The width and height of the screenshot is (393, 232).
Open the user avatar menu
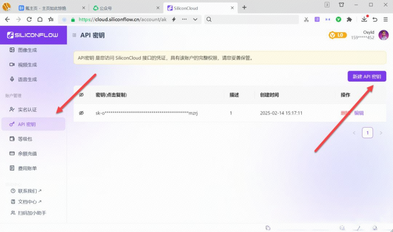click(383, 35)
